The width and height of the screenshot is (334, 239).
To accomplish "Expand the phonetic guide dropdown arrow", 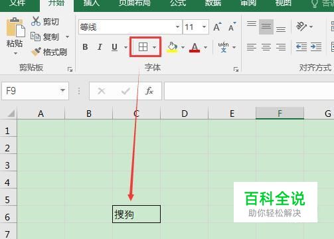I will [234, 47].
